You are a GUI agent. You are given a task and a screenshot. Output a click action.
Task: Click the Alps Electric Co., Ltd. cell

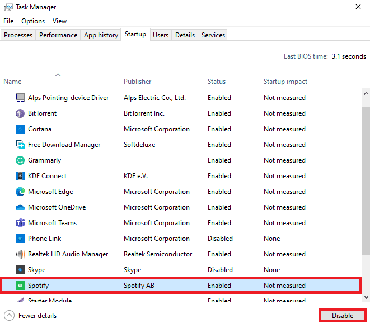155,98
